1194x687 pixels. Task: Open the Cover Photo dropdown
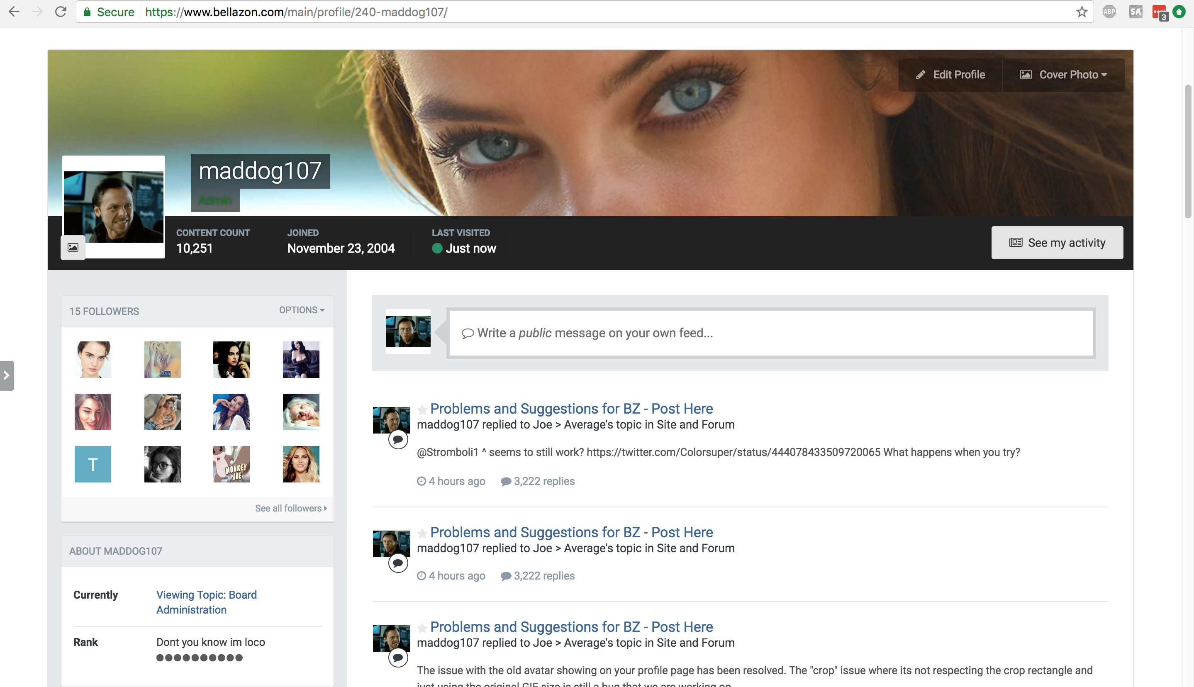[1063, 75]
